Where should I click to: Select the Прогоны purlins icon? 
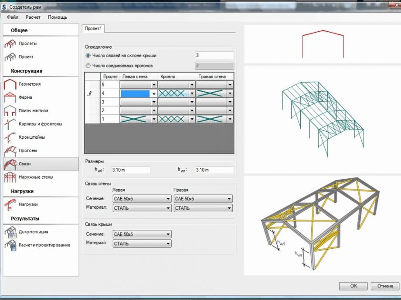(x=10, y=151)
